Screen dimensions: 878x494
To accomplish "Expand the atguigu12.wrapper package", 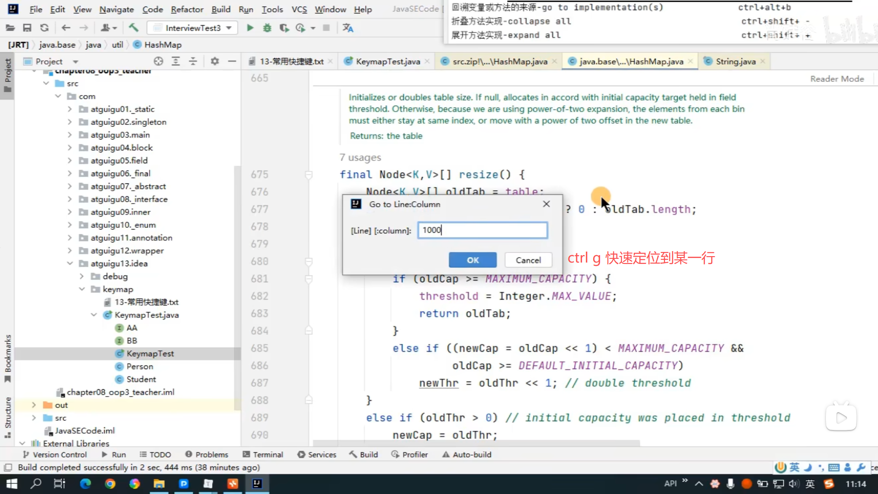I will coord(70,251).
